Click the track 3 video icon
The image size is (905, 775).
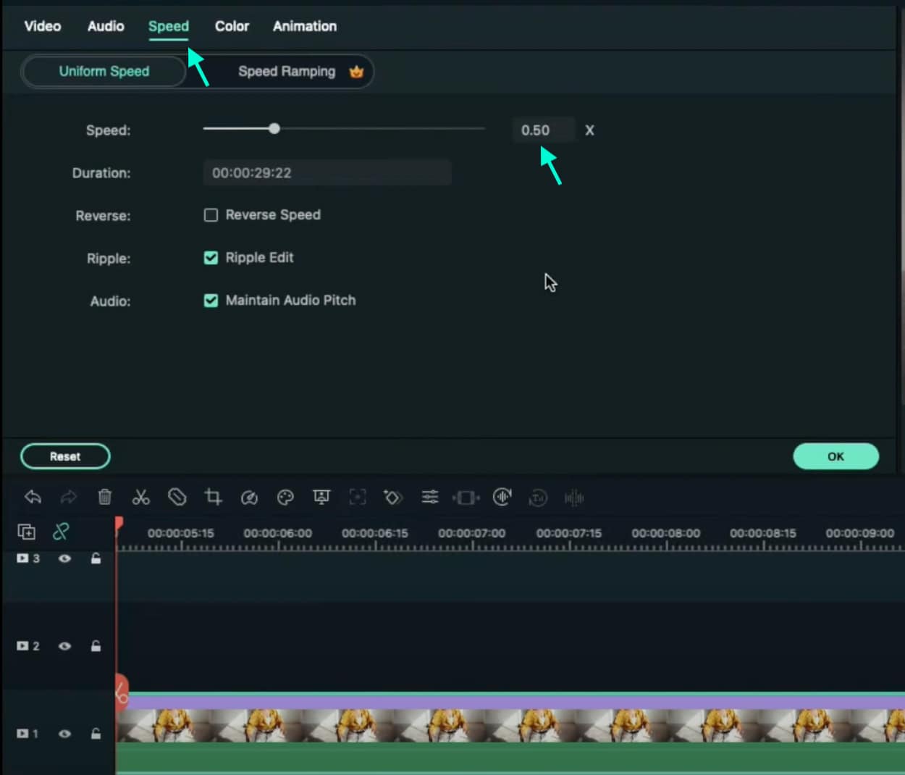22,558
